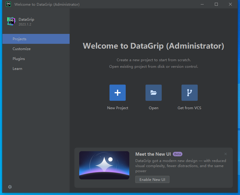The width and height of the screenshot is (240, 195).
Task: Click the Beta badge next to Meet the New UI
Action: 177,154
